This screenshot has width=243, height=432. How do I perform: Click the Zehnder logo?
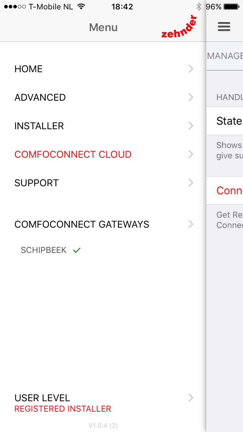click(x=179, y=27)
